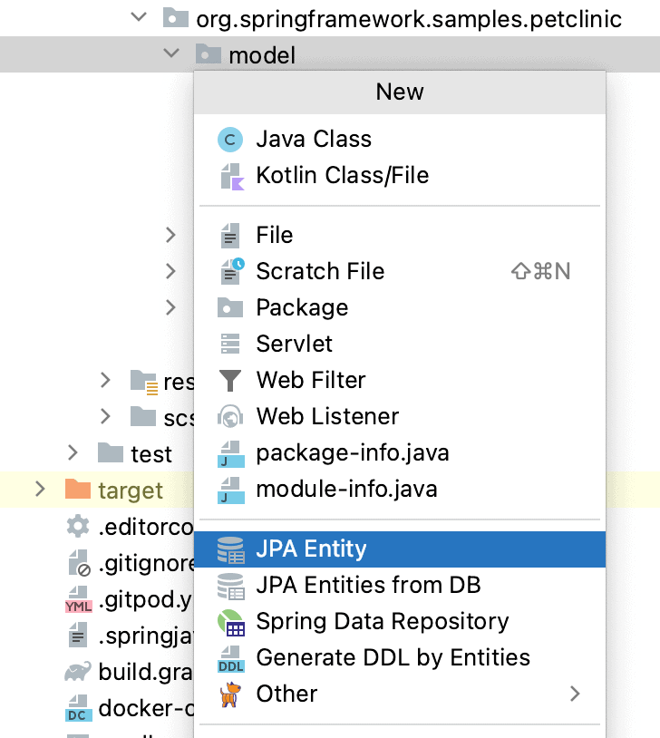The width and height of the screenshot is (660, 738).
Task: Collapse the org.springframework.samples.petclinic package
Action: [x=139, y=17]
